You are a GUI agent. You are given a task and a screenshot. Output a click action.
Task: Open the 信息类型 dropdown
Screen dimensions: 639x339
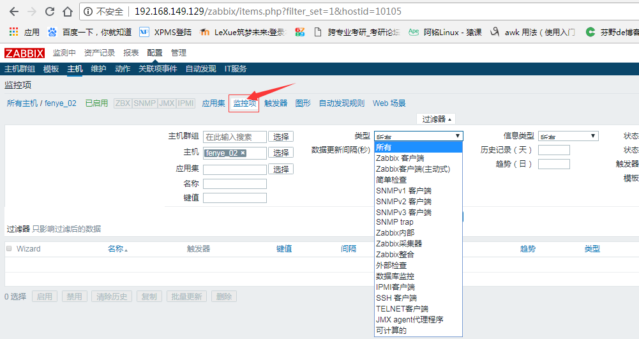(x=568, y=136)
